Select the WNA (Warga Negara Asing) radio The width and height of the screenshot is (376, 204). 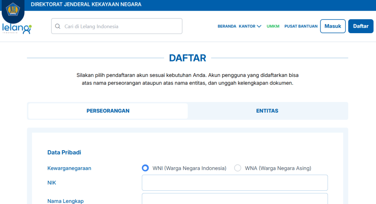click(238, 168)
